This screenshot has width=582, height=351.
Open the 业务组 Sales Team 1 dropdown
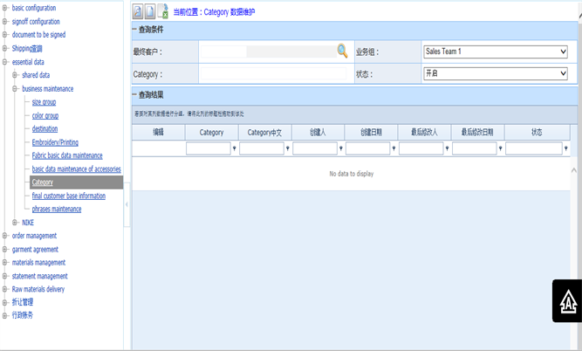495,52
